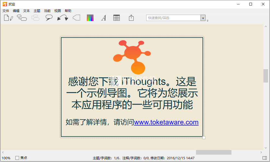Screen dimensions: 270x162
Task: Click the topic resize handle square
Action: point(204,137)
